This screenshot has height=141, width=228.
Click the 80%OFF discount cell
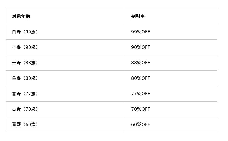pos(141,78)
